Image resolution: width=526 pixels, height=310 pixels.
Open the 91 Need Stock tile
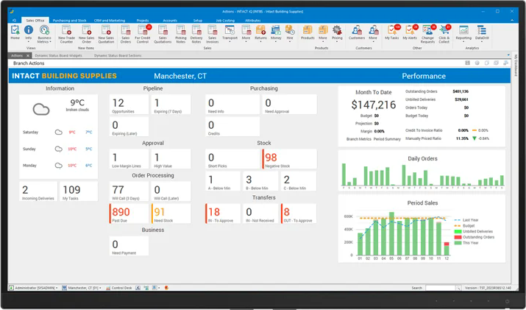click(171, 214)
